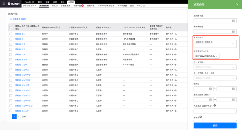Image resolution: width=242 pixels, height=130 pixels.
Task: Show help tooltip for 建物名 field
Action: pyautogui.click(x=200, y=117)
